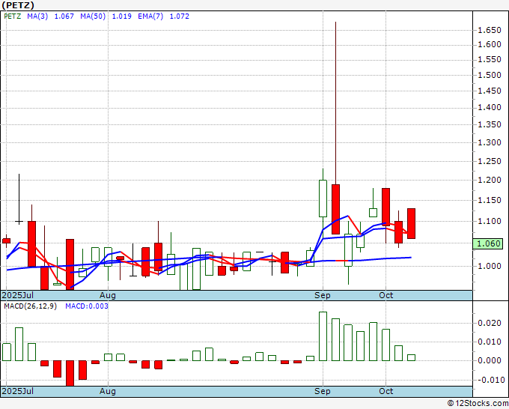Click the PETZ ticker legend text
Screen dimensions: 509x409
click(x=13, y=16)
